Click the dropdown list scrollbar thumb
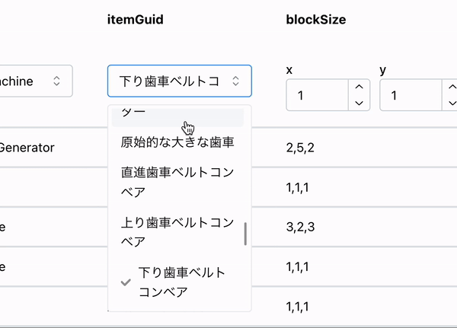The image size is (457, 328). [x=245, y=234]
